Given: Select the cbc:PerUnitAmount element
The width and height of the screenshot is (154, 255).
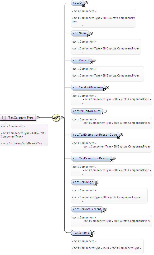Looking at the screenshot, I should click(87, 111).
